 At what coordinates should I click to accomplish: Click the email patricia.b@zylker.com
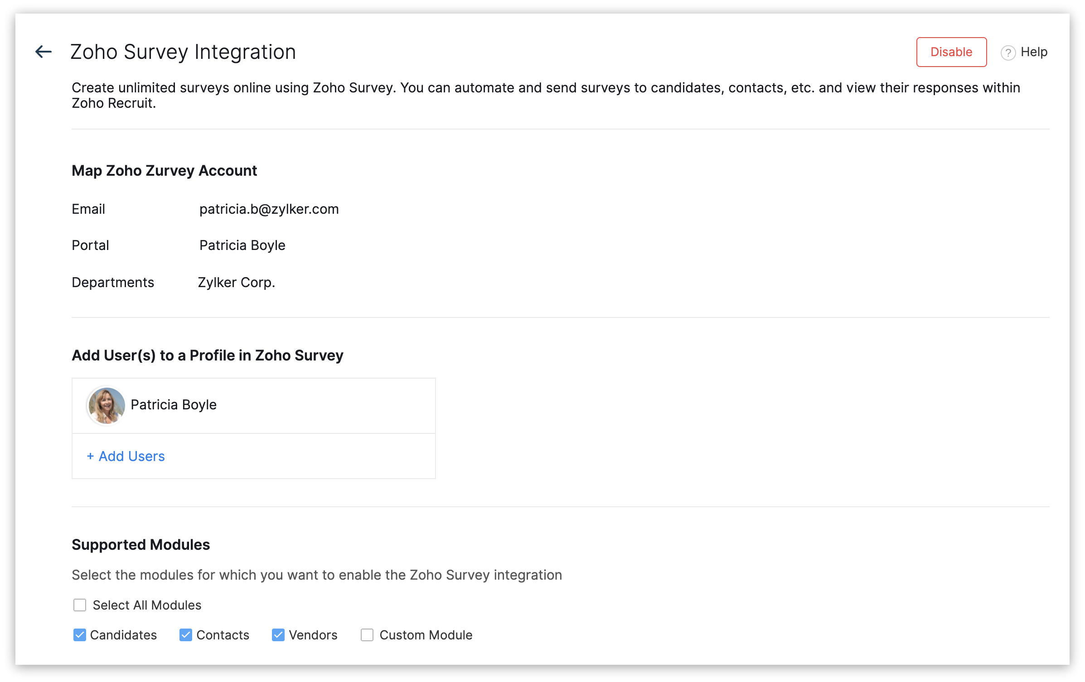[269, 209]
